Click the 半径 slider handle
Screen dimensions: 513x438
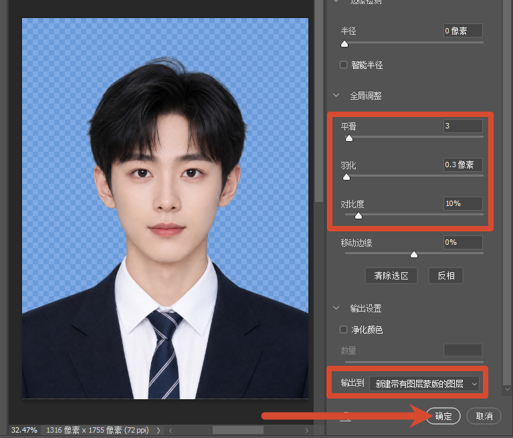pyautogui.click(x=344, y=44)
